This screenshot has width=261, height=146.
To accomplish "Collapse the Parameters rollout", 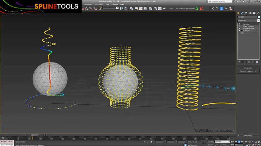I will click(x=249, y=68).
